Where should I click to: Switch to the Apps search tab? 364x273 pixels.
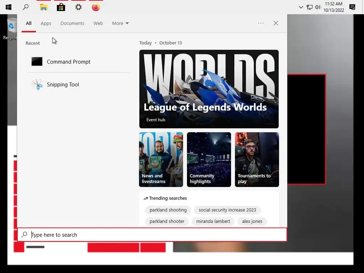pos(46,23)
